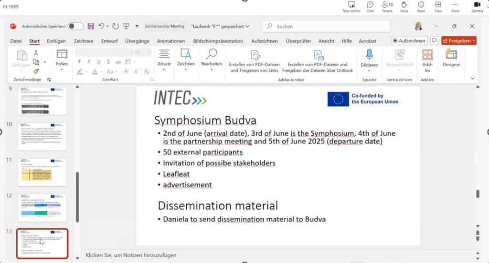Create PDF and share via link
Viewport: 489px width, 263px height.
pyautogui.click(x=254, y=61)
